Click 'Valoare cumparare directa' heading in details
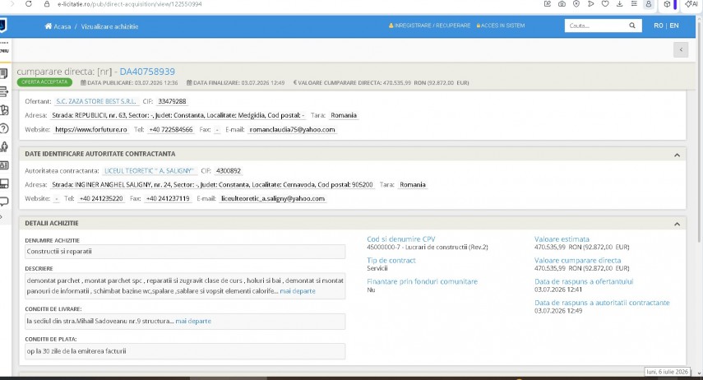This screenshot has height=380, width=703. (x=577, y=261)
